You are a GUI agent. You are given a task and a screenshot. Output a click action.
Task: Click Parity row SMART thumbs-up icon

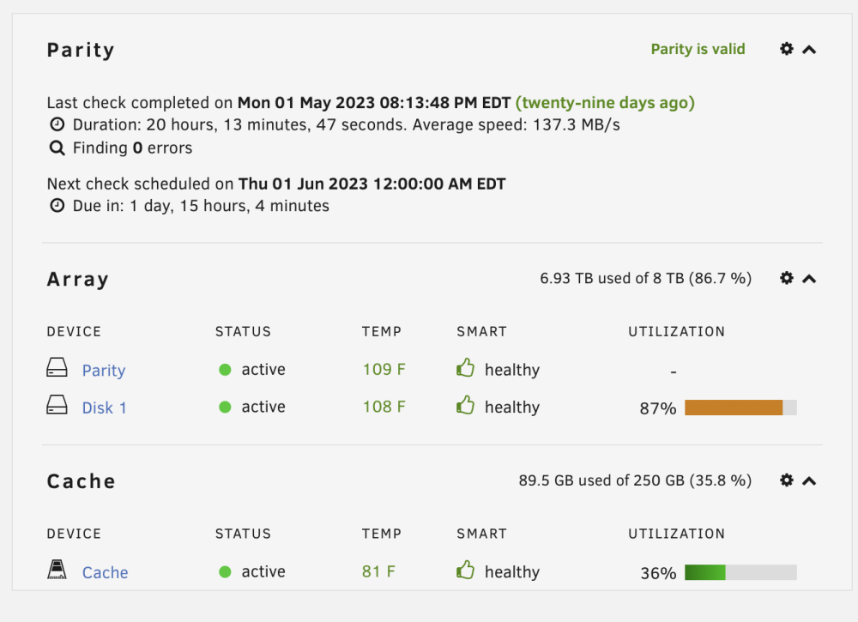click(465, 367)
